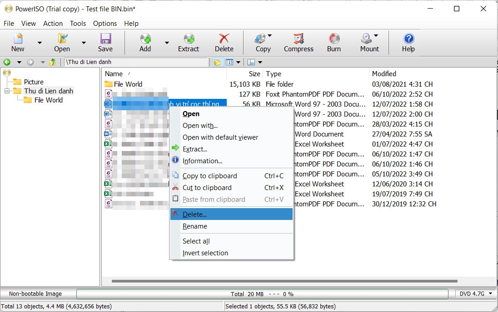Click the Open toolbar icon
The height and width of the screenshot is (312, 498).
pos(62,39)
